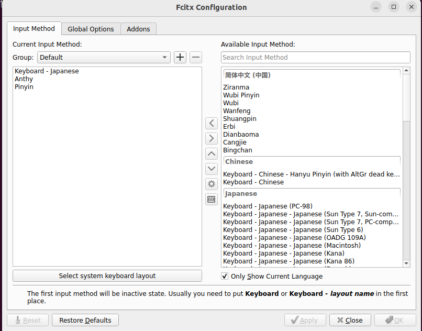Image resolution: width=422 pixels, height=331 pixels.
Task: Remove the current group with minus button
Action: pos(196,58)
